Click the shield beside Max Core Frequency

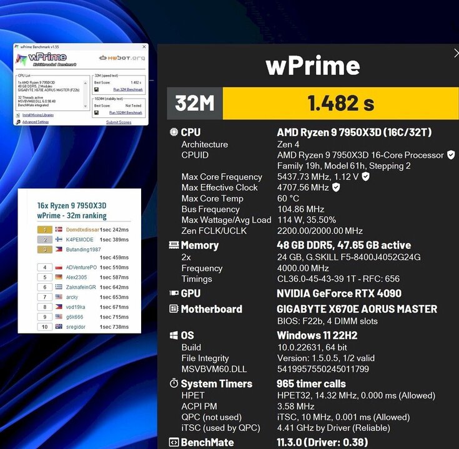[365, 176]
